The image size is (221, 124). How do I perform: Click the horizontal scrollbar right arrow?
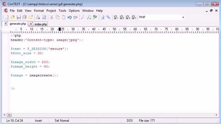[216, 115]
